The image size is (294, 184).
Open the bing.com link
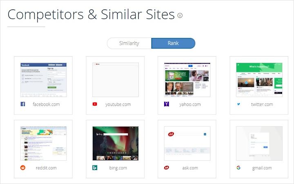tap(118, 168)
